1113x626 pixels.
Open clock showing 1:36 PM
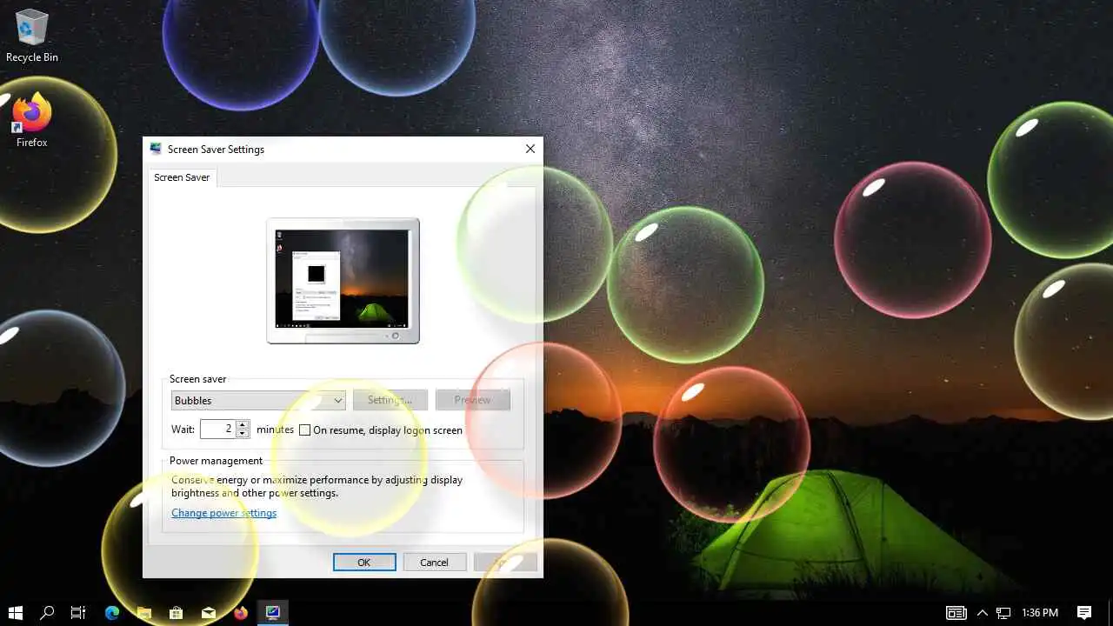[x=1040, y=613]
